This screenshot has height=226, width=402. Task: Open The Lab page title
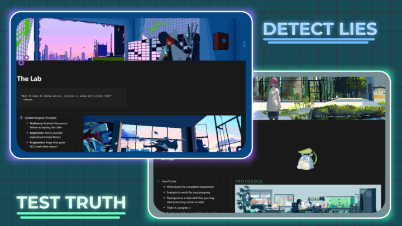(29, 79)
